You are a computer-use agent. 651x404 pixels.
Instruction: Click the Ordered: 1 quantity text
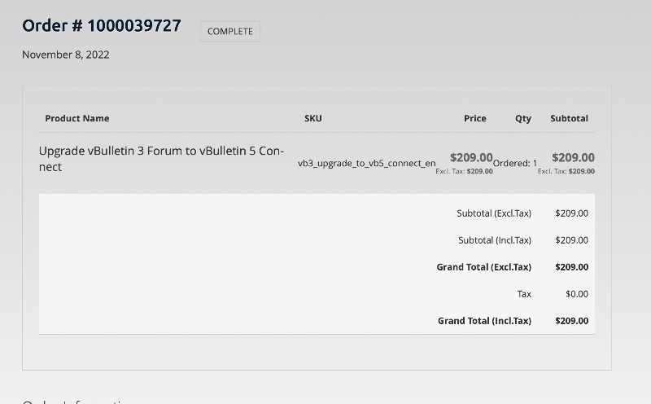pyautogui.click(x=515, y=163)
